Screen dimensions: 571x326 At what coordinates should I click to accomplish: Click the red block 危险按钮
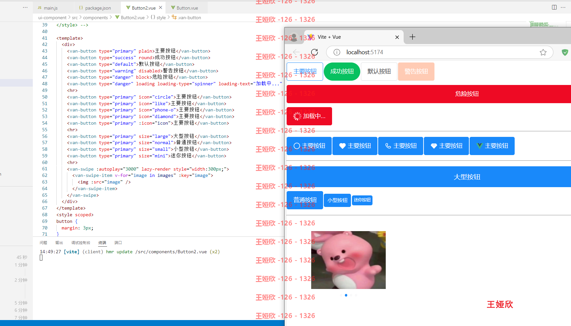(429, 94)
